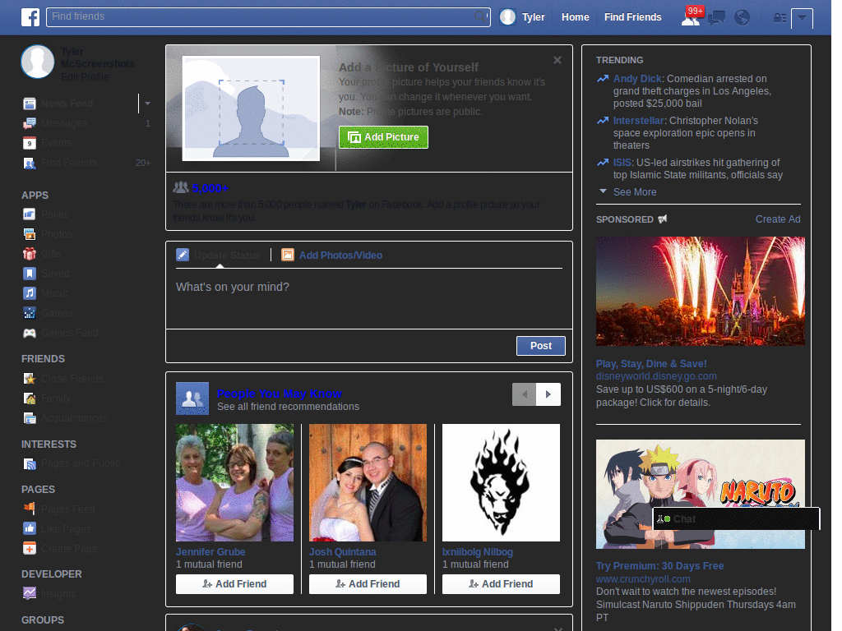Click Acquaintances list icon

[x=30, y=418]
